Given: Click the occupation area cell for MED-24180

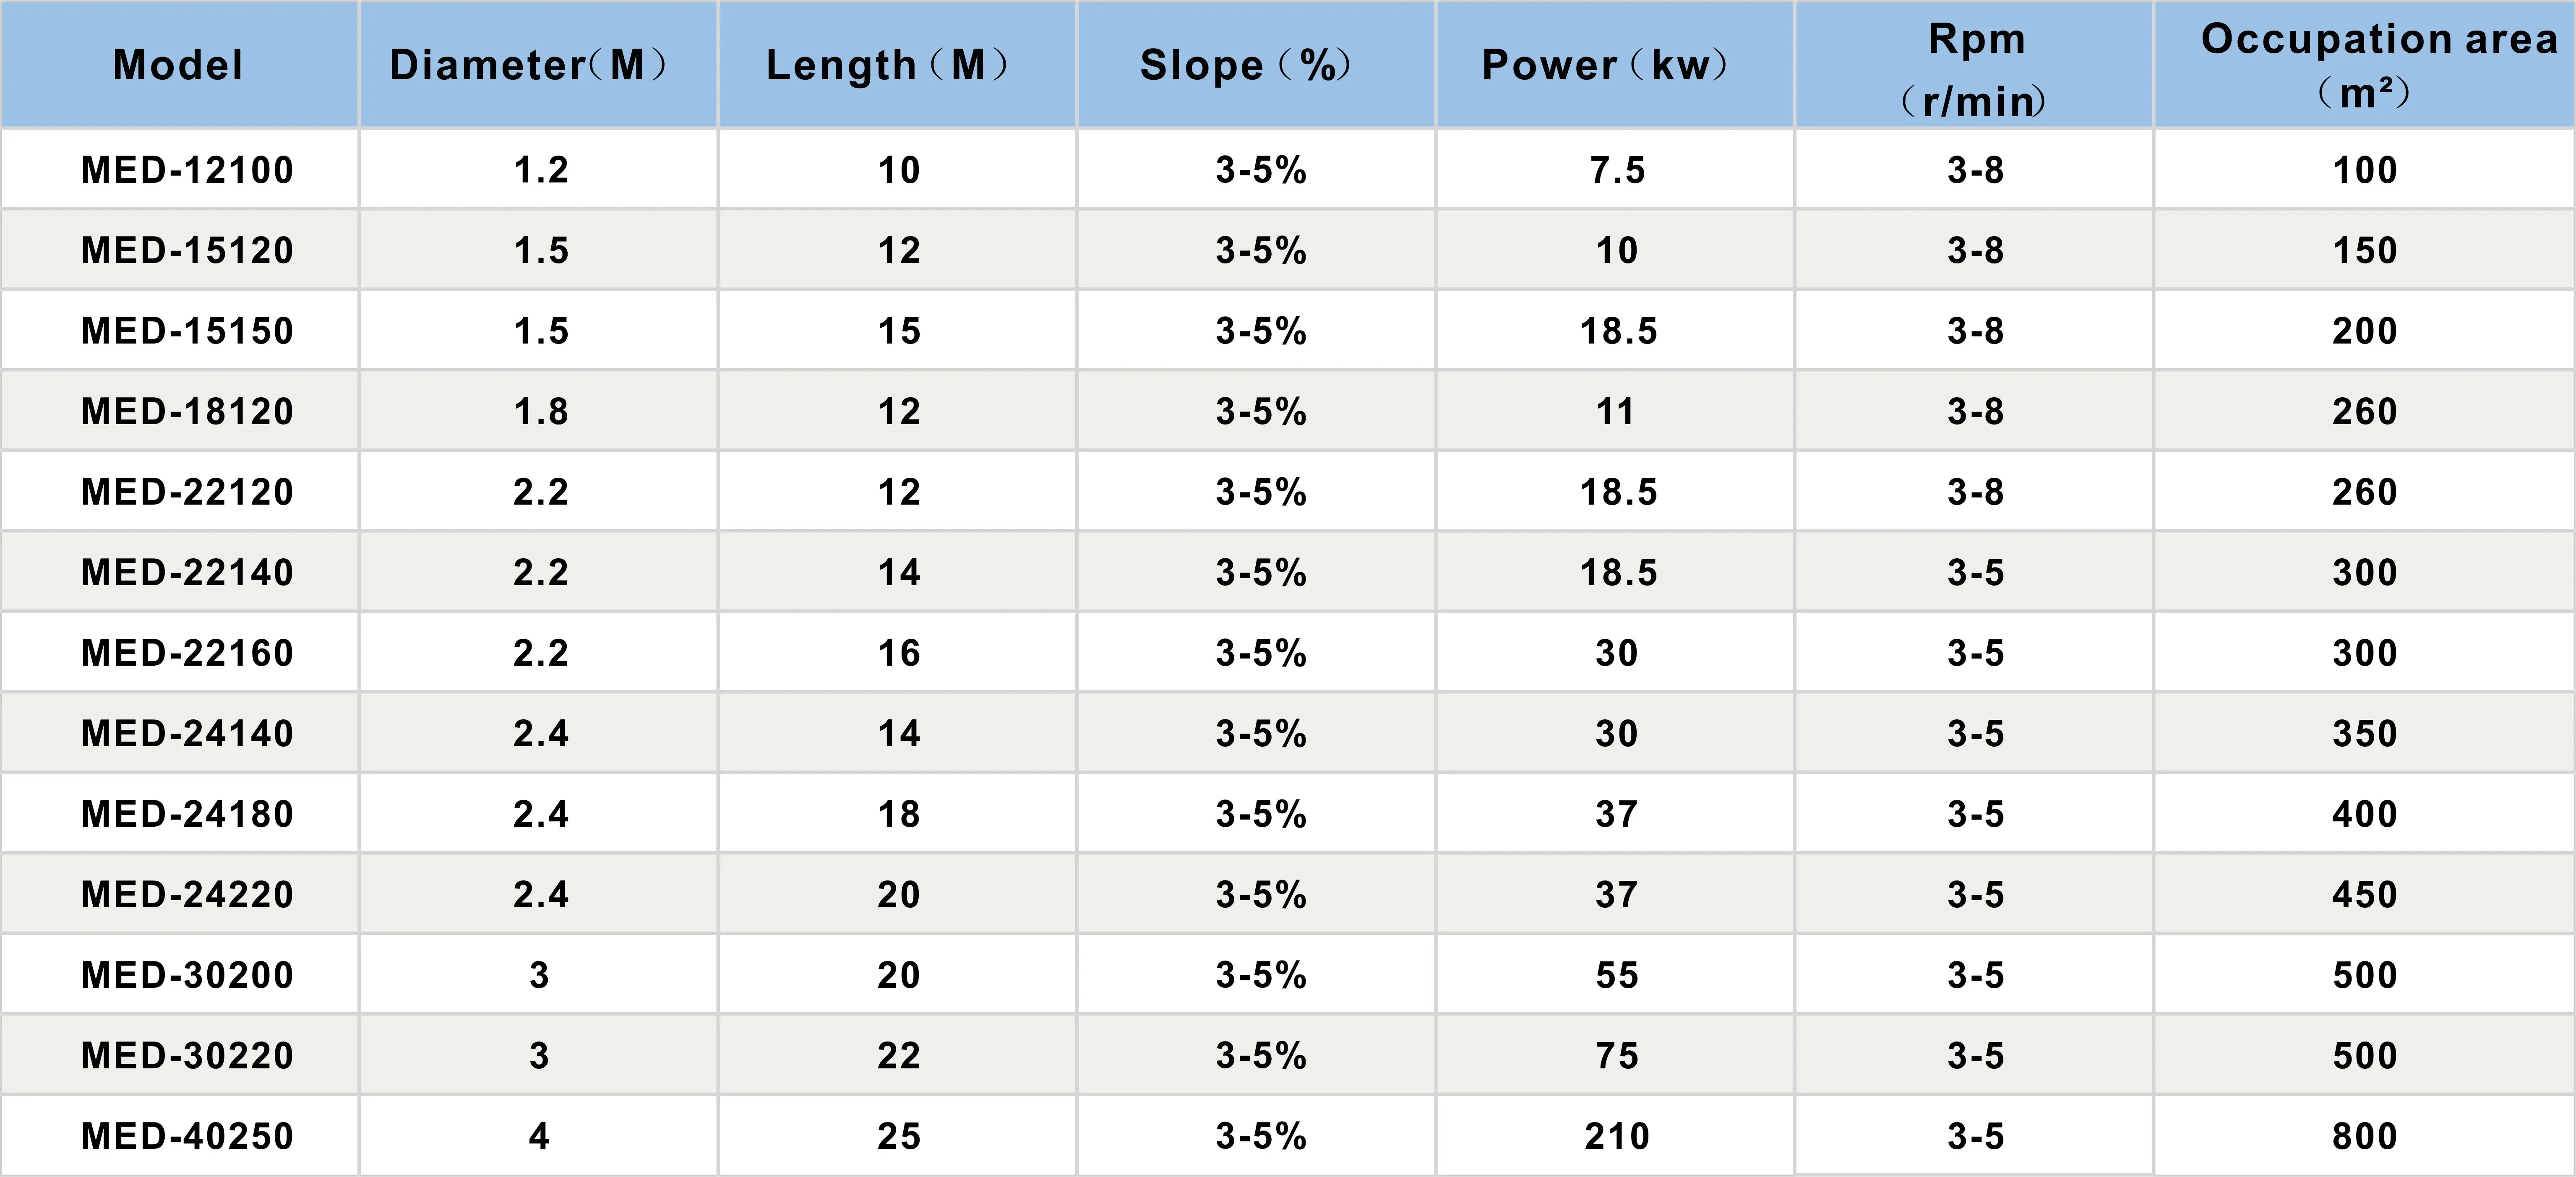Looking at the screenshot, I should (x=2364, y=814).
